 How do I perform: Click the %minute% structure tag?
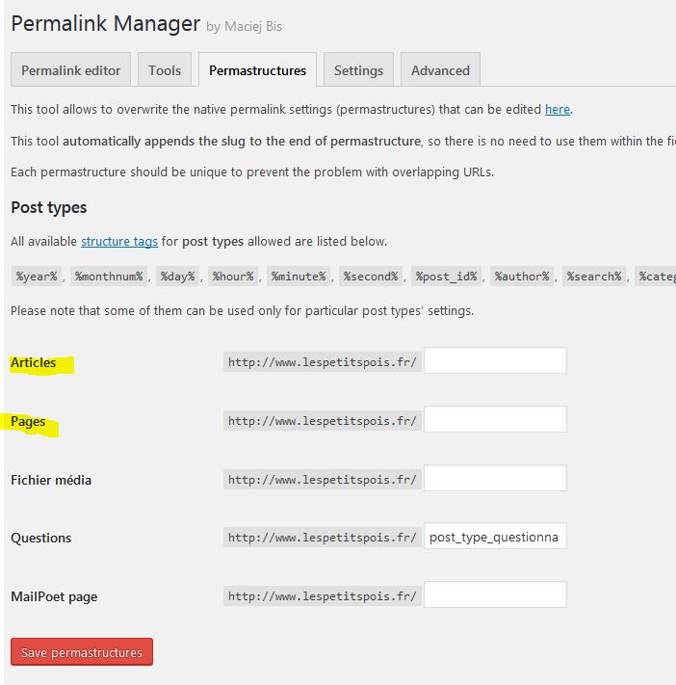299,277
